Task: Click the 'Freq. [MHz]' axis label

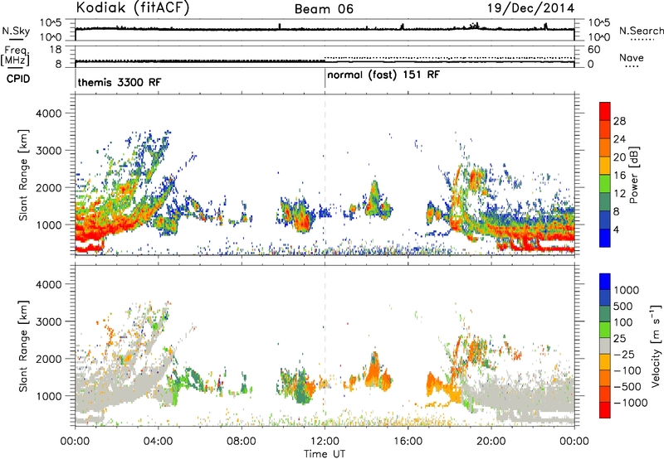Action: (x=15, y=56)
